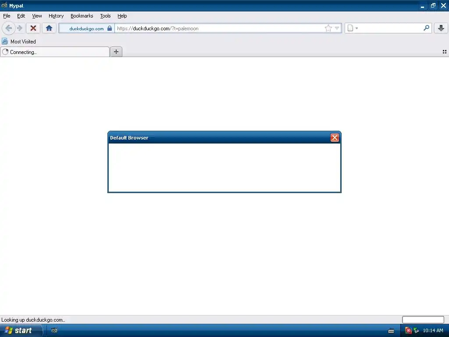Click the keyboard tray icon
The width and height of the screenshot is (449, 337).
[x=391, y=331]
